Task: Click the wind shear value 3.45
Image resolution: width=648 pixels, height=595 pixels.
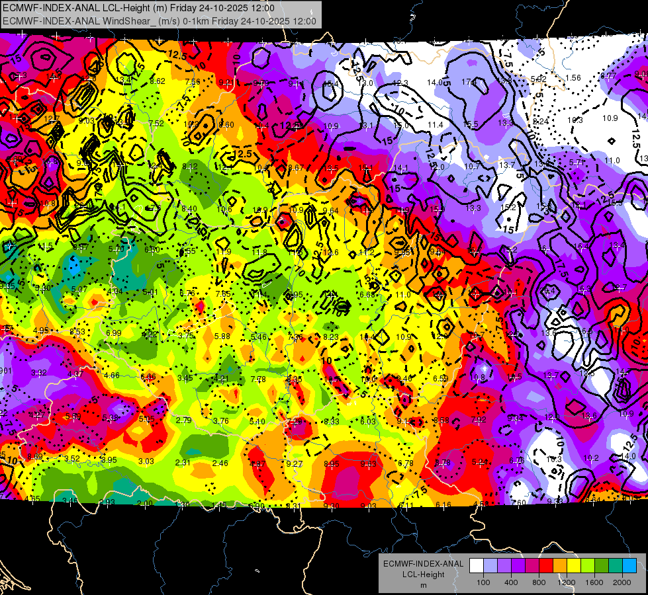Action: point(185,377)
